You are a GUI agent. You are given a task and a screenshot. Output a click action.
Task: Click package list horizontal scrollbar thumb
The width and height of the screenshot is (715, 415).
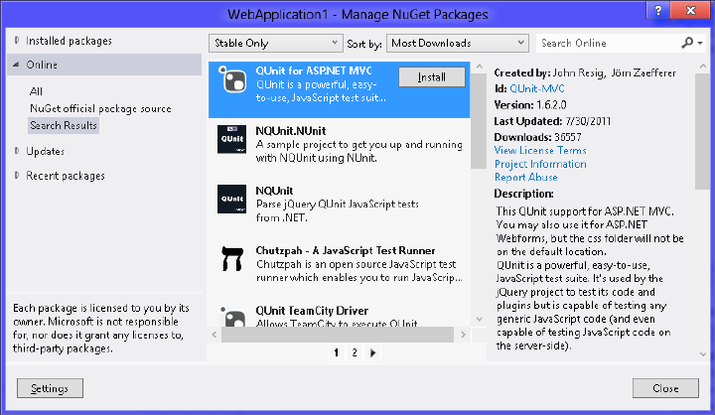[338, 335]
